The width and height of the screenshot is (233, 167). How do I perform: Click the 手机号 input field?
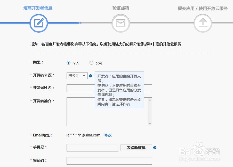point(92,148)
